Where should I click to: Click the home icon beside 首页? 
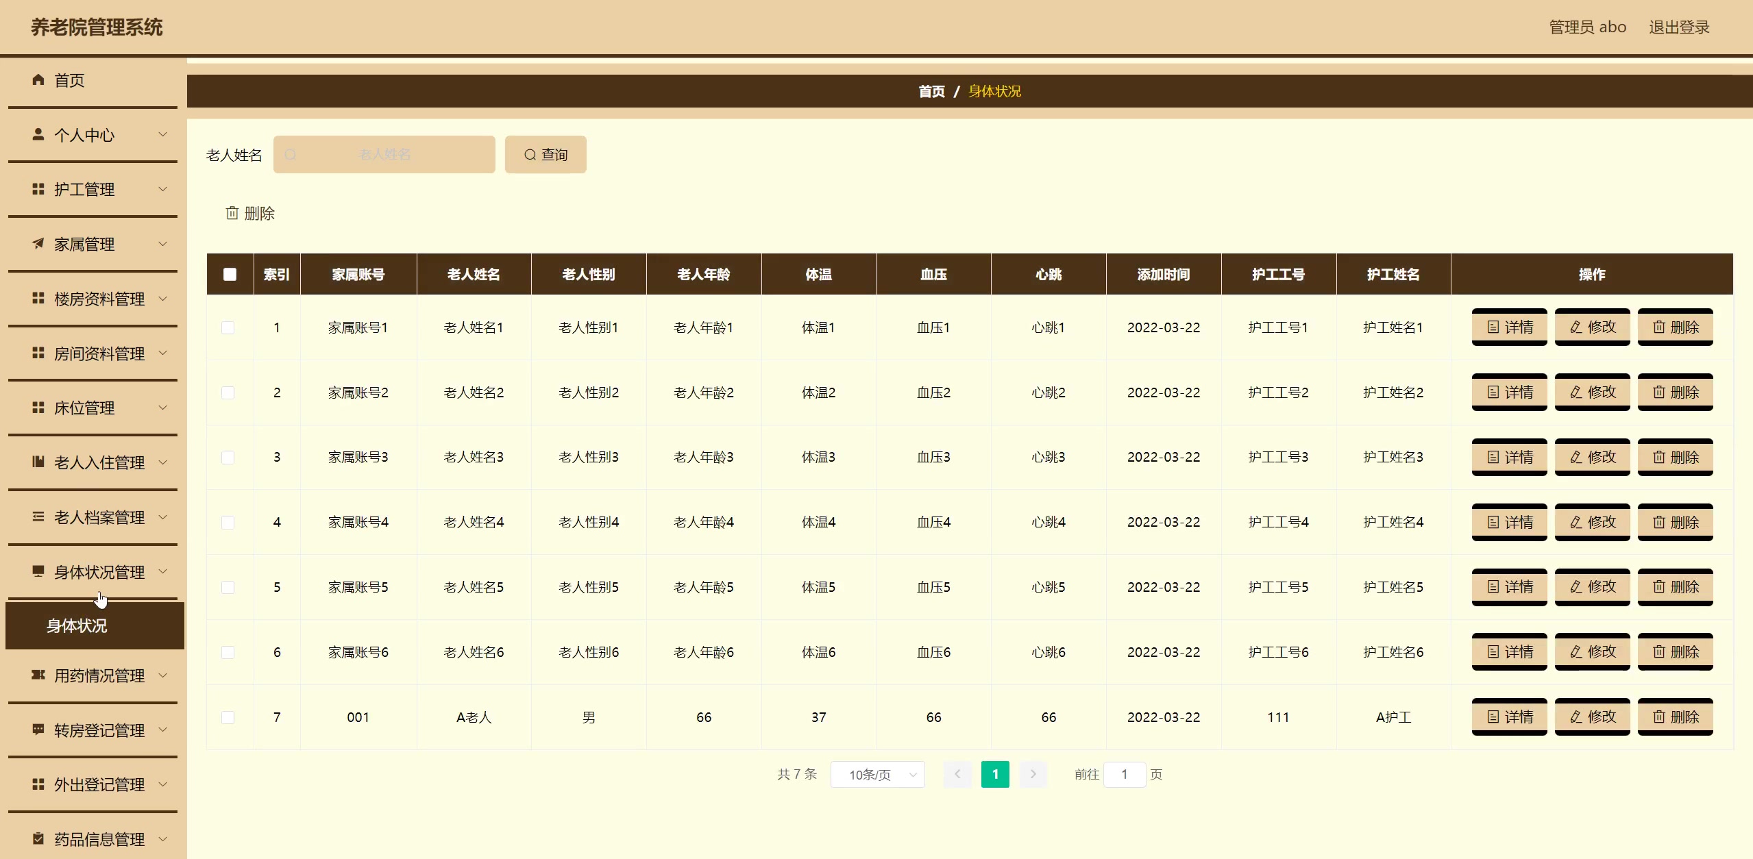(38, 80)
